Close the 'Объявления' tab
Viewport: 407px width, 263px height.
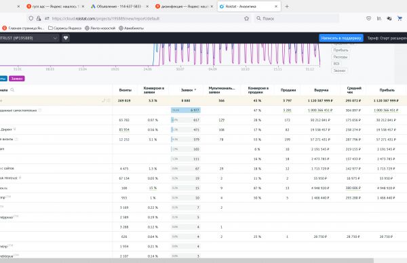coord(147,7)
